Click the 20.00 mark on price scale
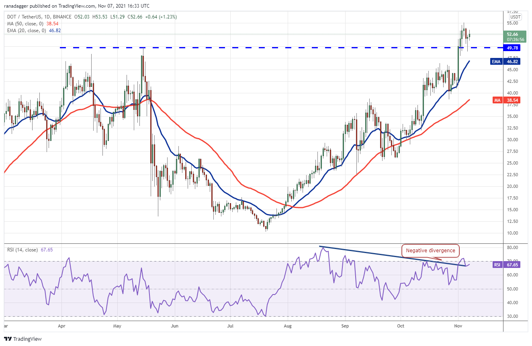This screenshot has width=532, height=346. point(512,186)
